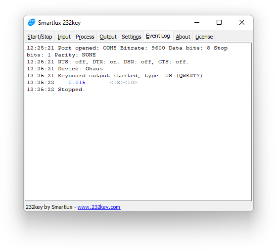Click the 'bits: 1 Parity: NONE' line

(61, 55)
